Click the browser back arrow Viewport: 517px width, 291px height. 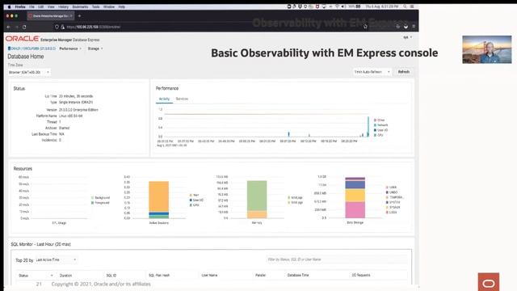click(9, 27)
